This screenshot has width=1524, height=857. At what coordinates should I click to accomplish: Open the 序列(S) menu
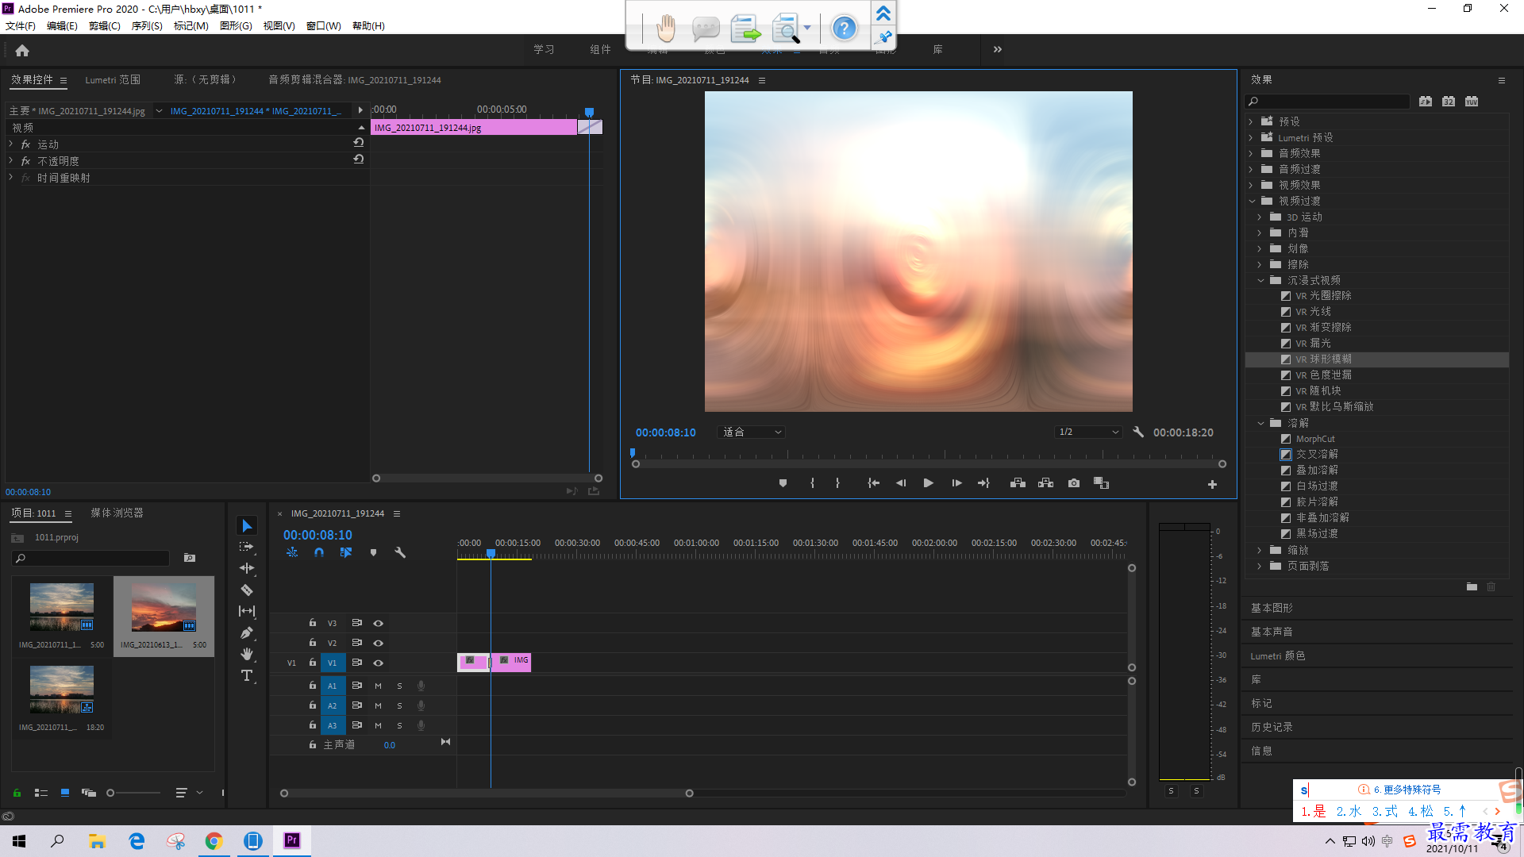click(147, 26)
